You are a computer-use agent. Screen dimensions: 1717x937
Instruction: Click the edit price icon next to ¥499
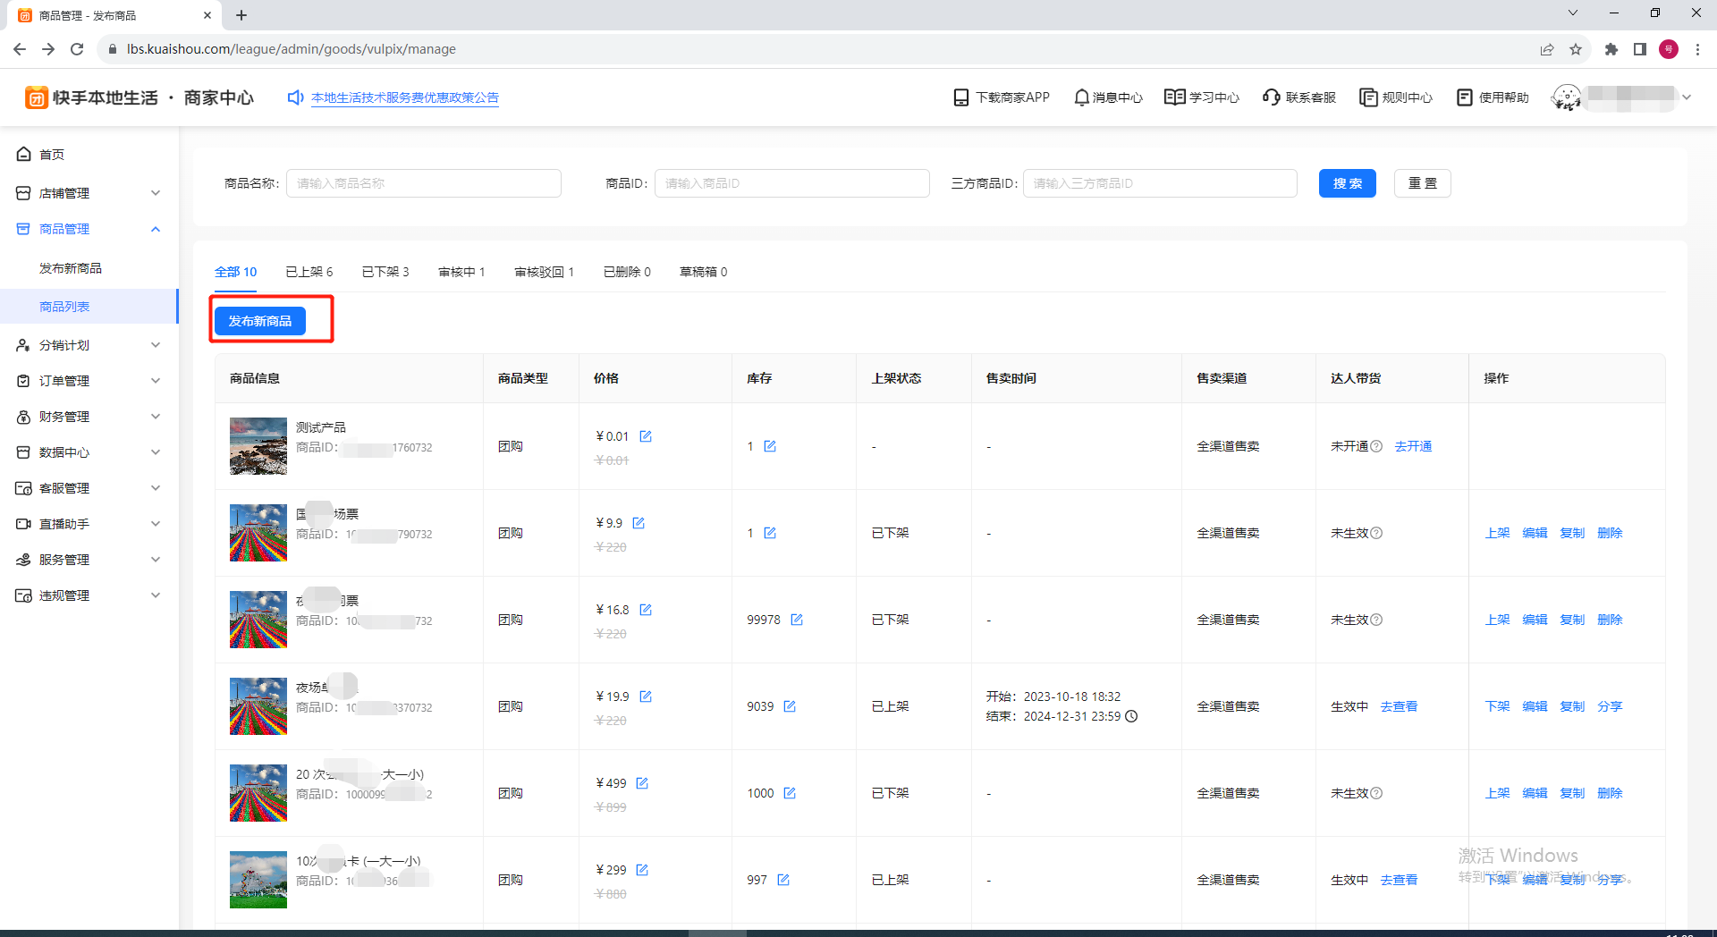pyautogui.click(x=642, y=783)
